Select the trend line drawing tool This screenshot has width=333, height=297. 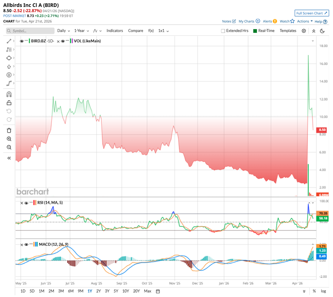coord(9,41)
